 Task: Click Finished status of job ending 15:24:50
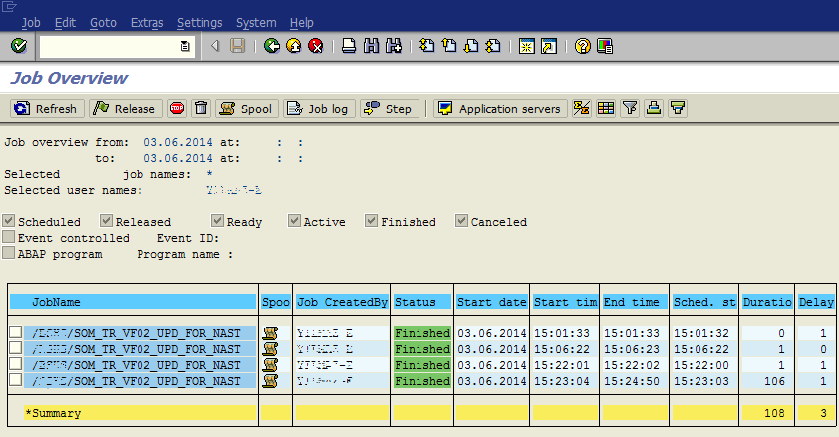tap(422, 381)
